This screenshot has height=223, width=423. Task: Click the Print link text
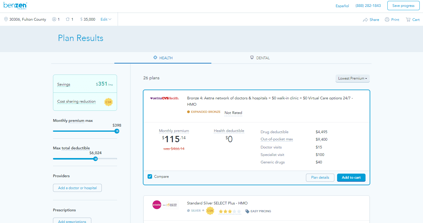395,20
